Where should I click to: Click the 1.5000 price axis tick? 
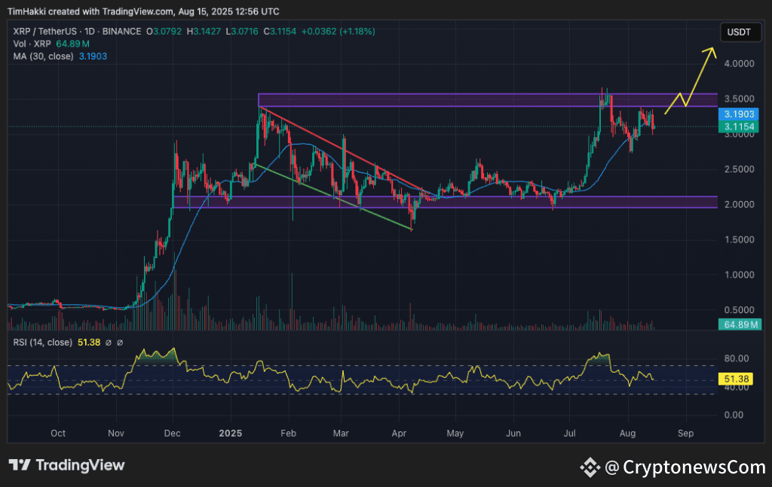tap(739, 240)
